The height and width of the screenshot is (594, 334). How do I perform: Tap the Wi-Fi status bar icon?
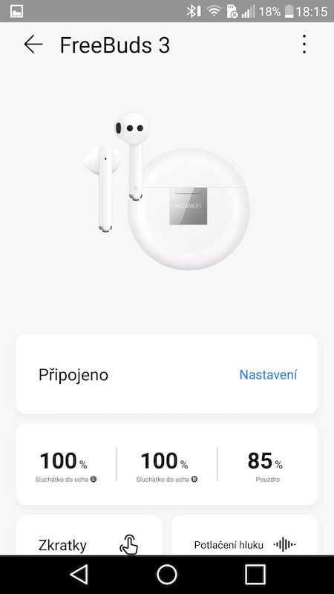pos(214,11)
